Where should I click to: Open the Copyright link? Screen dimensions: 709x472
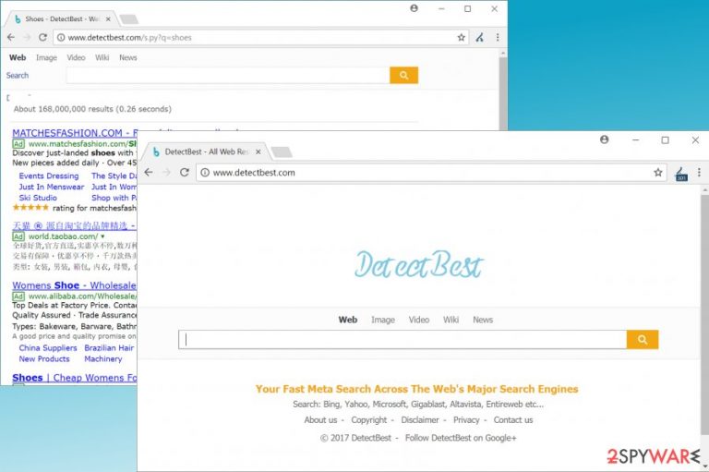point(369,420)
